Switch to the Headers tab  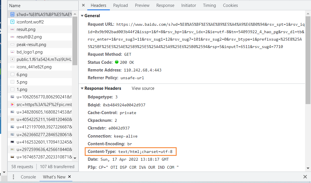98,5
